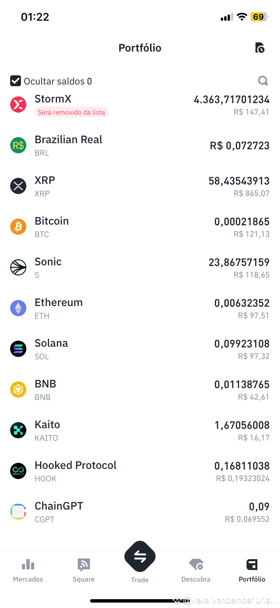Uncheck the Ocultar saldos 0 checkbox

16,81
